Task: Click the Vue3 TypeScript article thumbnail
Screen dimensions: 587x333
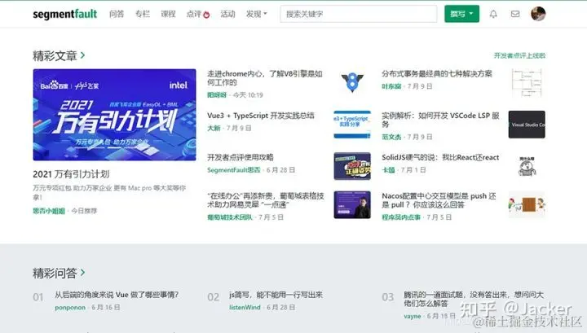Action: coord(352,125)
